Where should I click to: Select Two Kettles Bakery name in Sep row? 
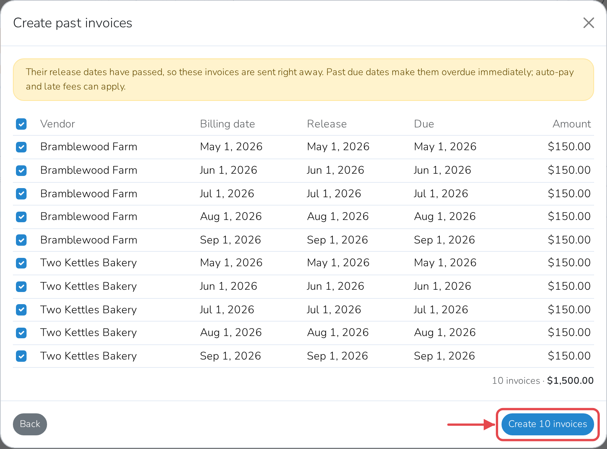[88, 356]
